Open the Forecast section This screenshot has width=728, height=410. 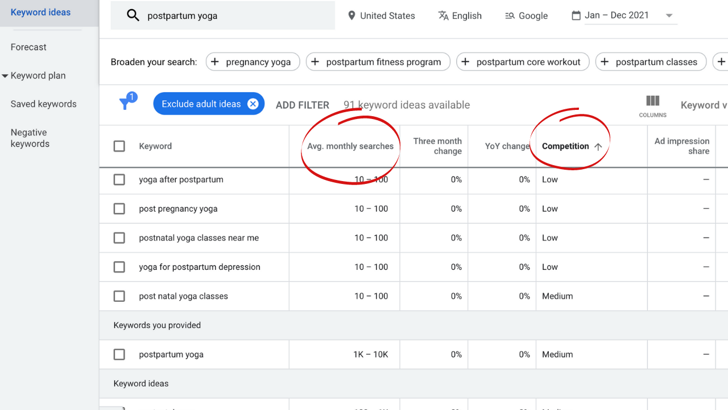[x=28, y=47]
